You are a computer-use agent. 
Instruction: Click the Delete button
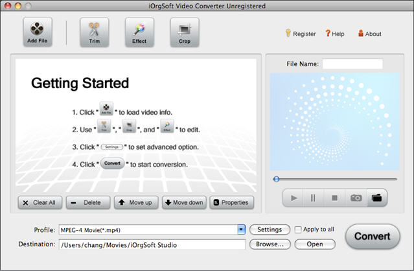pyautogui.click(x=88, y=202)
